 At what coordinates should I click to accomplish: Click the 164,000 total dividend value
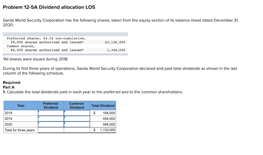[x=109, y=113]
